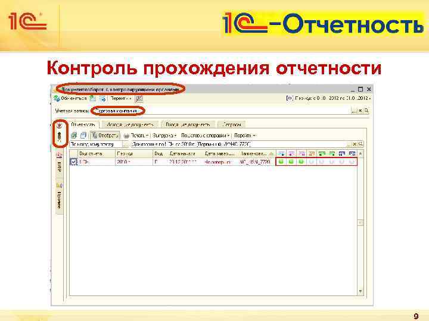This screenshot has height=321, width=429.
Task: Sort by the Период column header
Action: pos(134,154)
